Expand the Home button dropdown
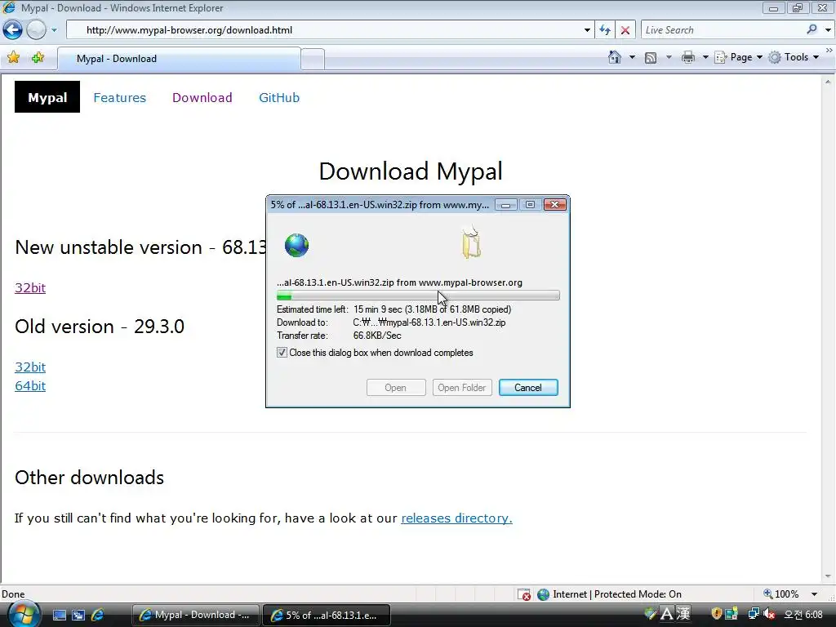 633,57
